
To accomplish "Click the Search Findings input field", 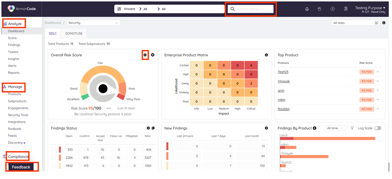I will tap(250, 9).
